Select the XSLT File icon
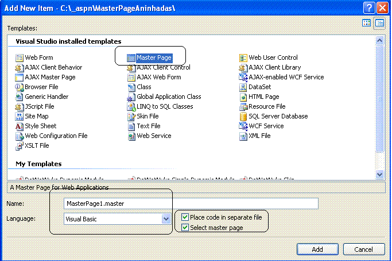Viewport: 392px width, 261px height. click(x=20, y=146)
